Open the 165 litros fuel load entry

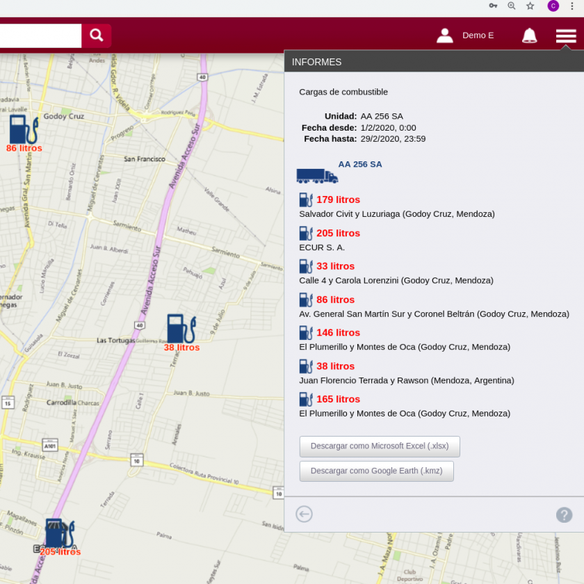coord(338,399)
